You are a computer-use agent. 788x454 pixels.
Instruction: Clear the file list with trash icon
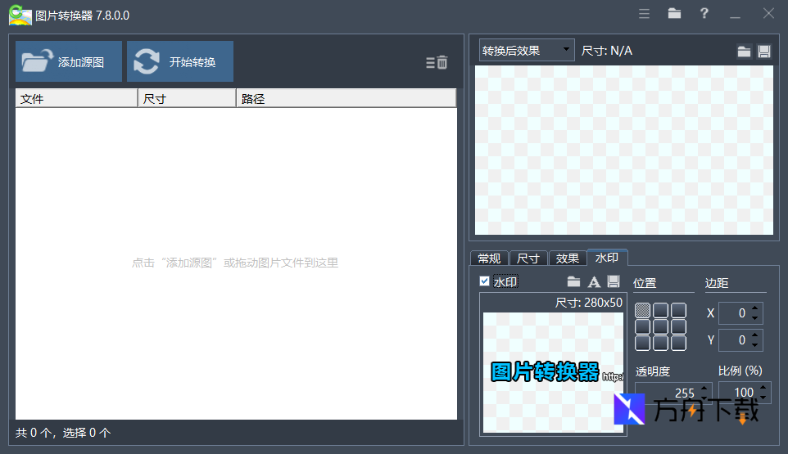click(437, 63)
